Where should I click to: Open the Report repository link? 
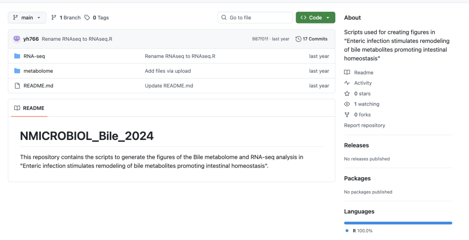364,126
